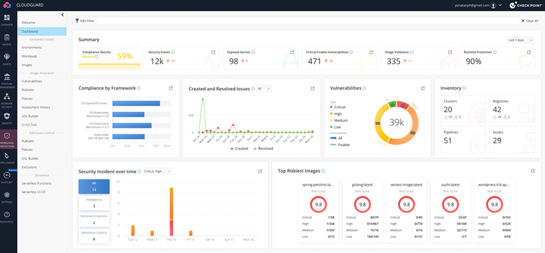Click the Edit Filter button
545x253 pixels.
click(85, 21)
